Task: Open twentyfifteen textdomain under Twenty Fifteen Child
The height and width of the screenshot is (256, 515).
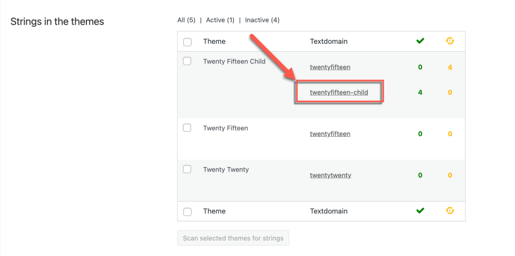Action: 330,67
